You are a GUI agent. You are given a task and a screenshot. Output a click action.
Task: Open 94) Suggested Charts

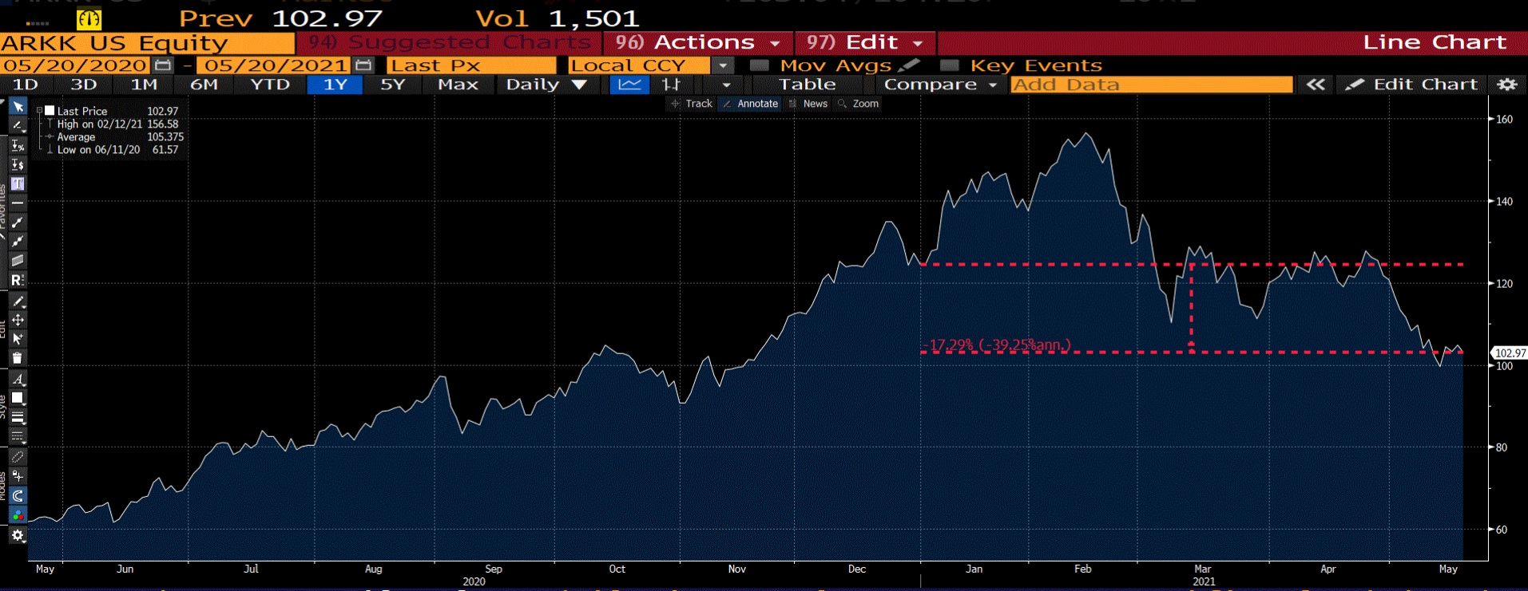point(450,42)
